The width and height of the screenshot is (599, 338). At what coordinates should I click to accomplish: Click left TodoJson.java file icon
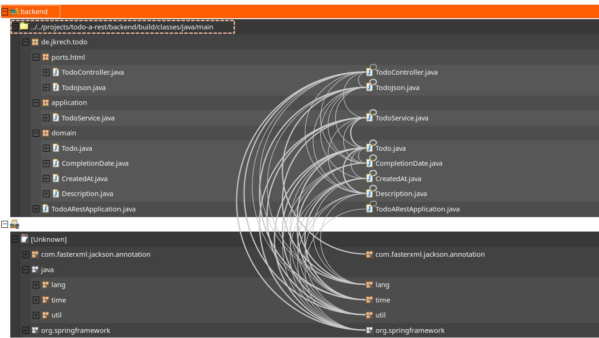(56, 87)
